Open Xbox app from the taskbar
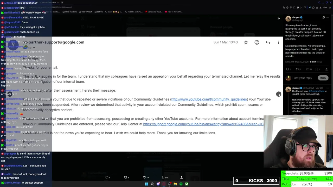The width and height of the screenshot is (333, 187). pyautogui.click(x=187, y=184)
